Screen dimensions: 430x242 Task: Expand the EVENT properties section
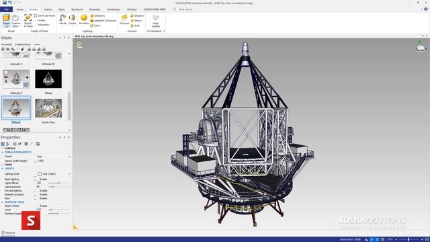tap(2, 165)
